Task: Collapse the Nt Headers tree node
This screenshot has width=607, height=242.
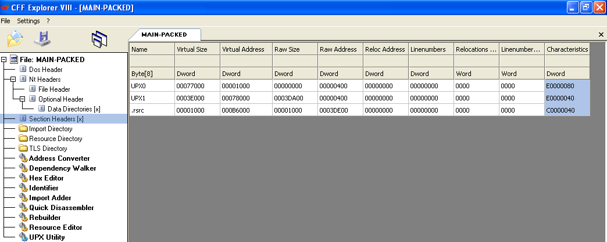Action: tap(13, 80)
